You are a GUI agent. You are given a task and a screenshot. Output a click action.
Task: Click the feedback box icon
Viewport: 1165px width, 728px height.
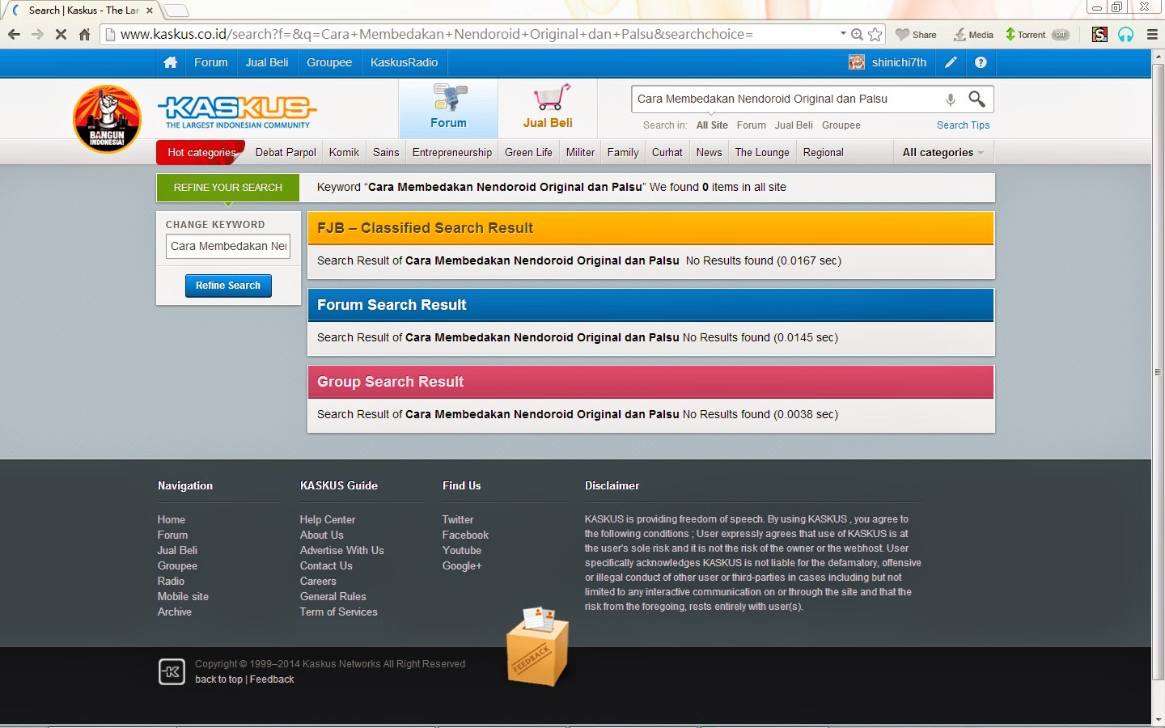[537, 646]
